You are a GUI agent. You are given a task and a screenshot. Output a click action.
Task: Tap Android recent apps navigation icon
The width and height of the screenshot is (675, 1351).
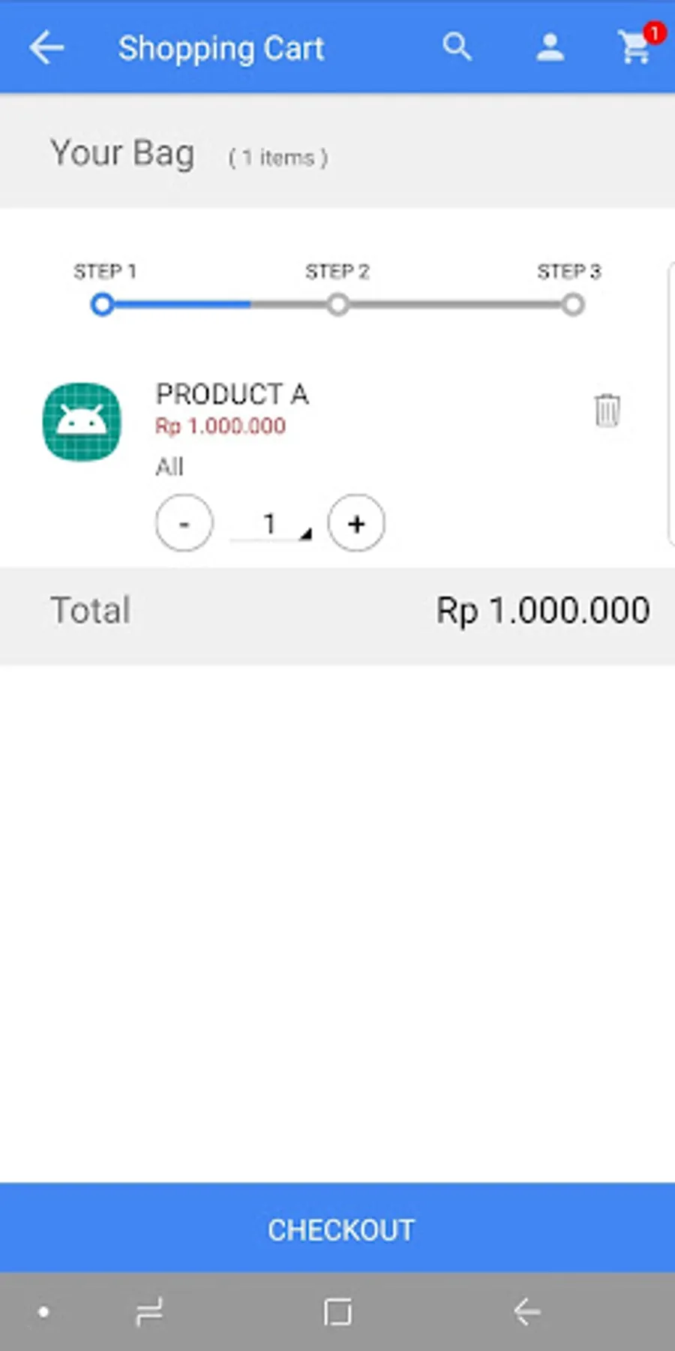pyautogui.click(x=149, y=1312)
